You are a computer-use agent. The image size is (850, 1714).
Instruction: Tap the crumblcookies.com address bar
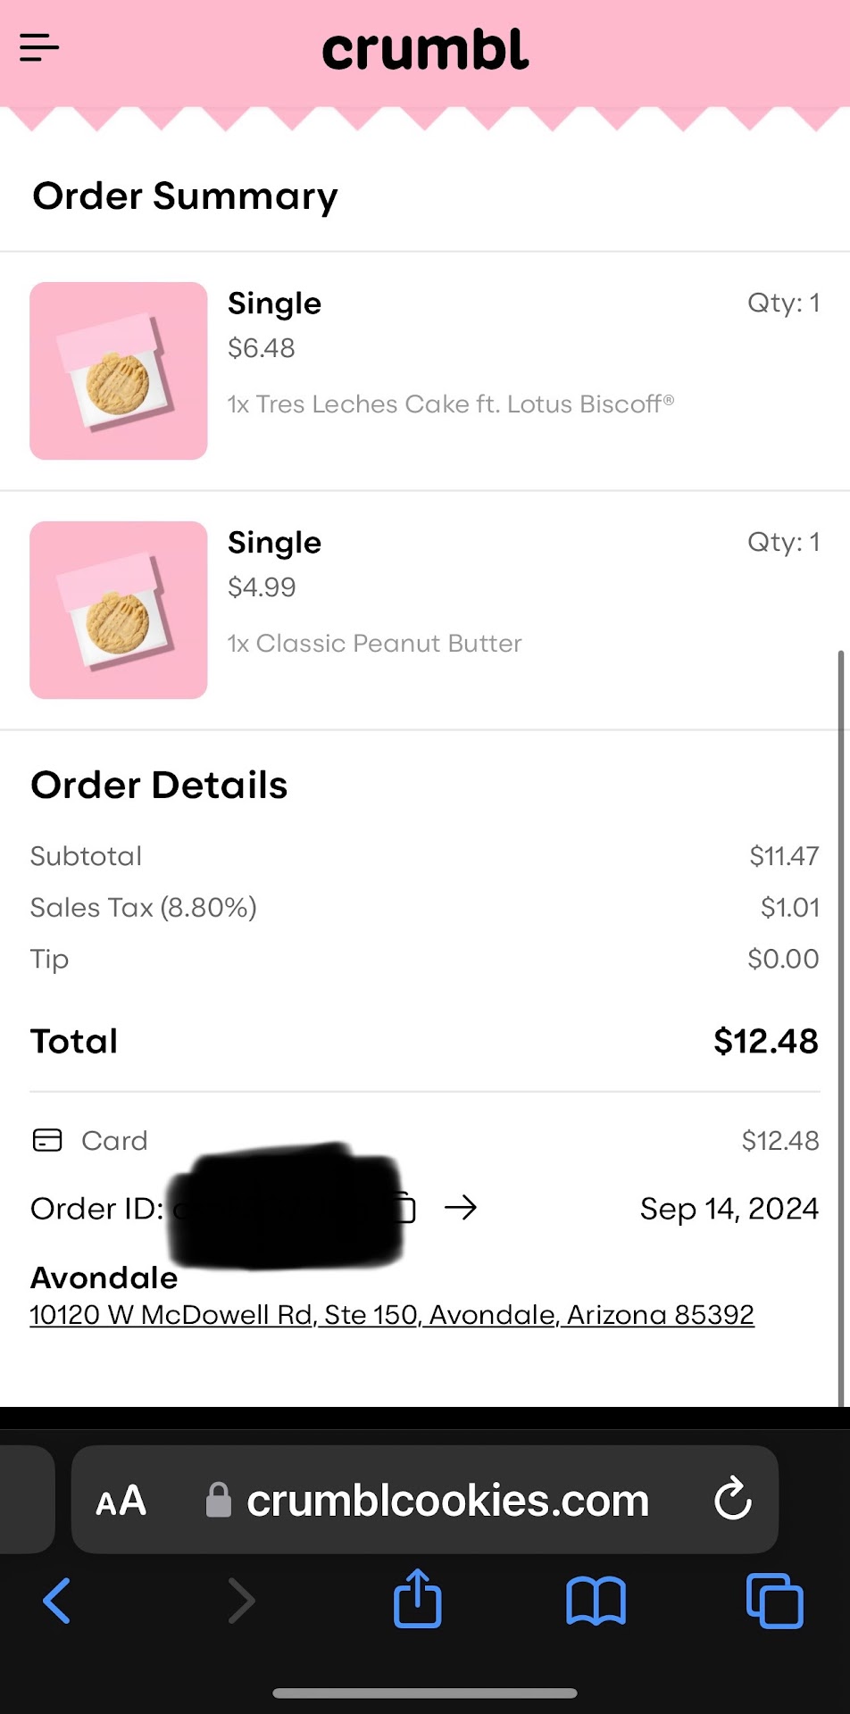click(x=446, y=1501)
